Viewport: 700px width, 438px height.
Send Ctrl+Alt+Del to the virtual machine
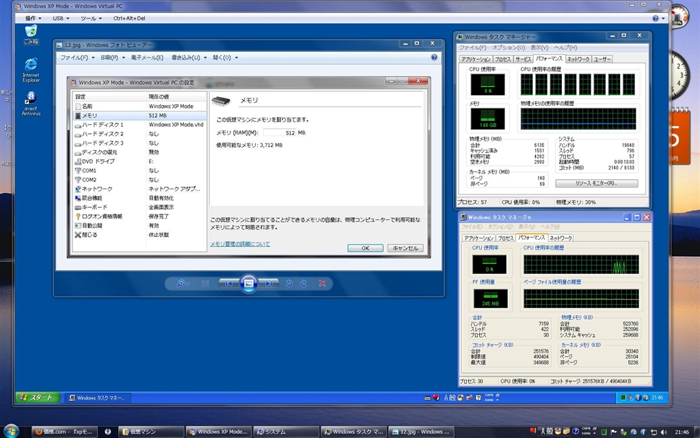(x=129, y=18)
